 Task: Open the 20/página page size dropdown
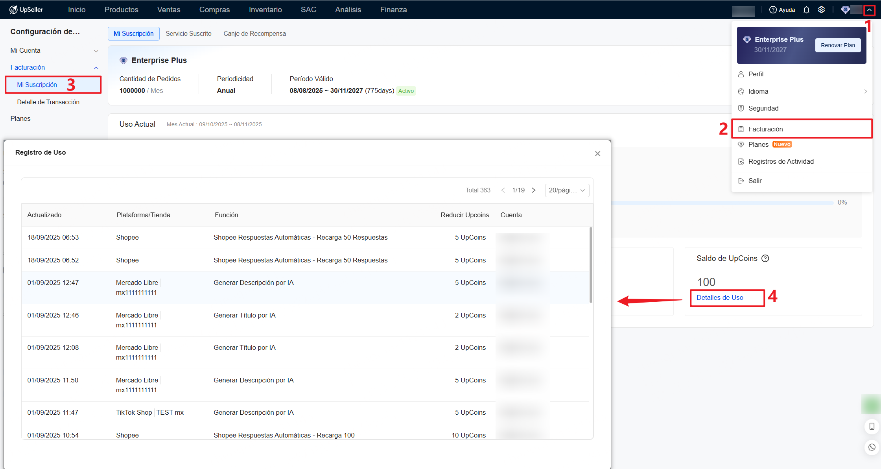(x=567, y=190)
